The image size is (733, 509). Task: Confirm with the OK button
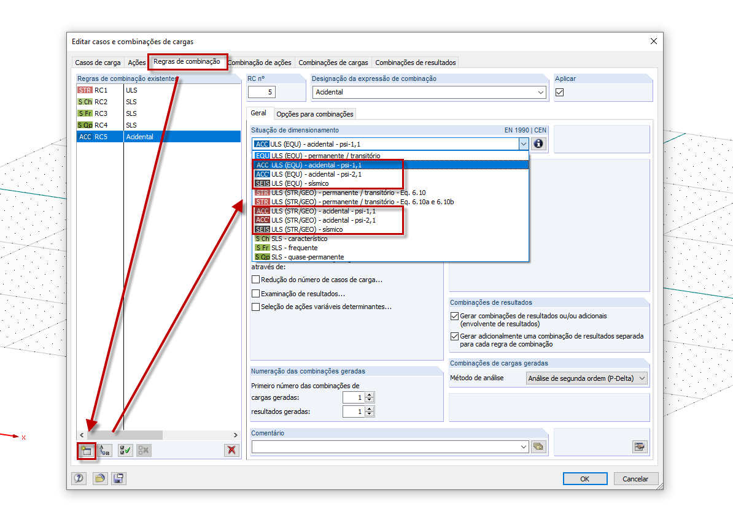click(585, 479)
